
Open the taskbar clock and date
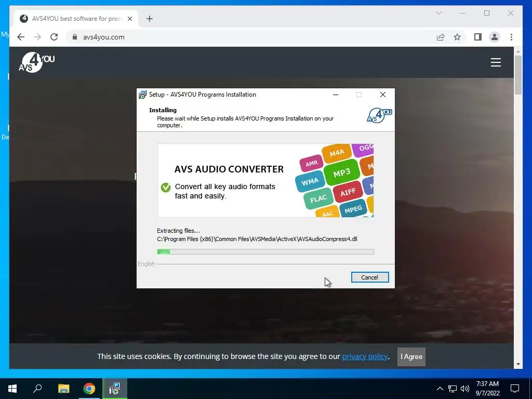click(487, 389)
